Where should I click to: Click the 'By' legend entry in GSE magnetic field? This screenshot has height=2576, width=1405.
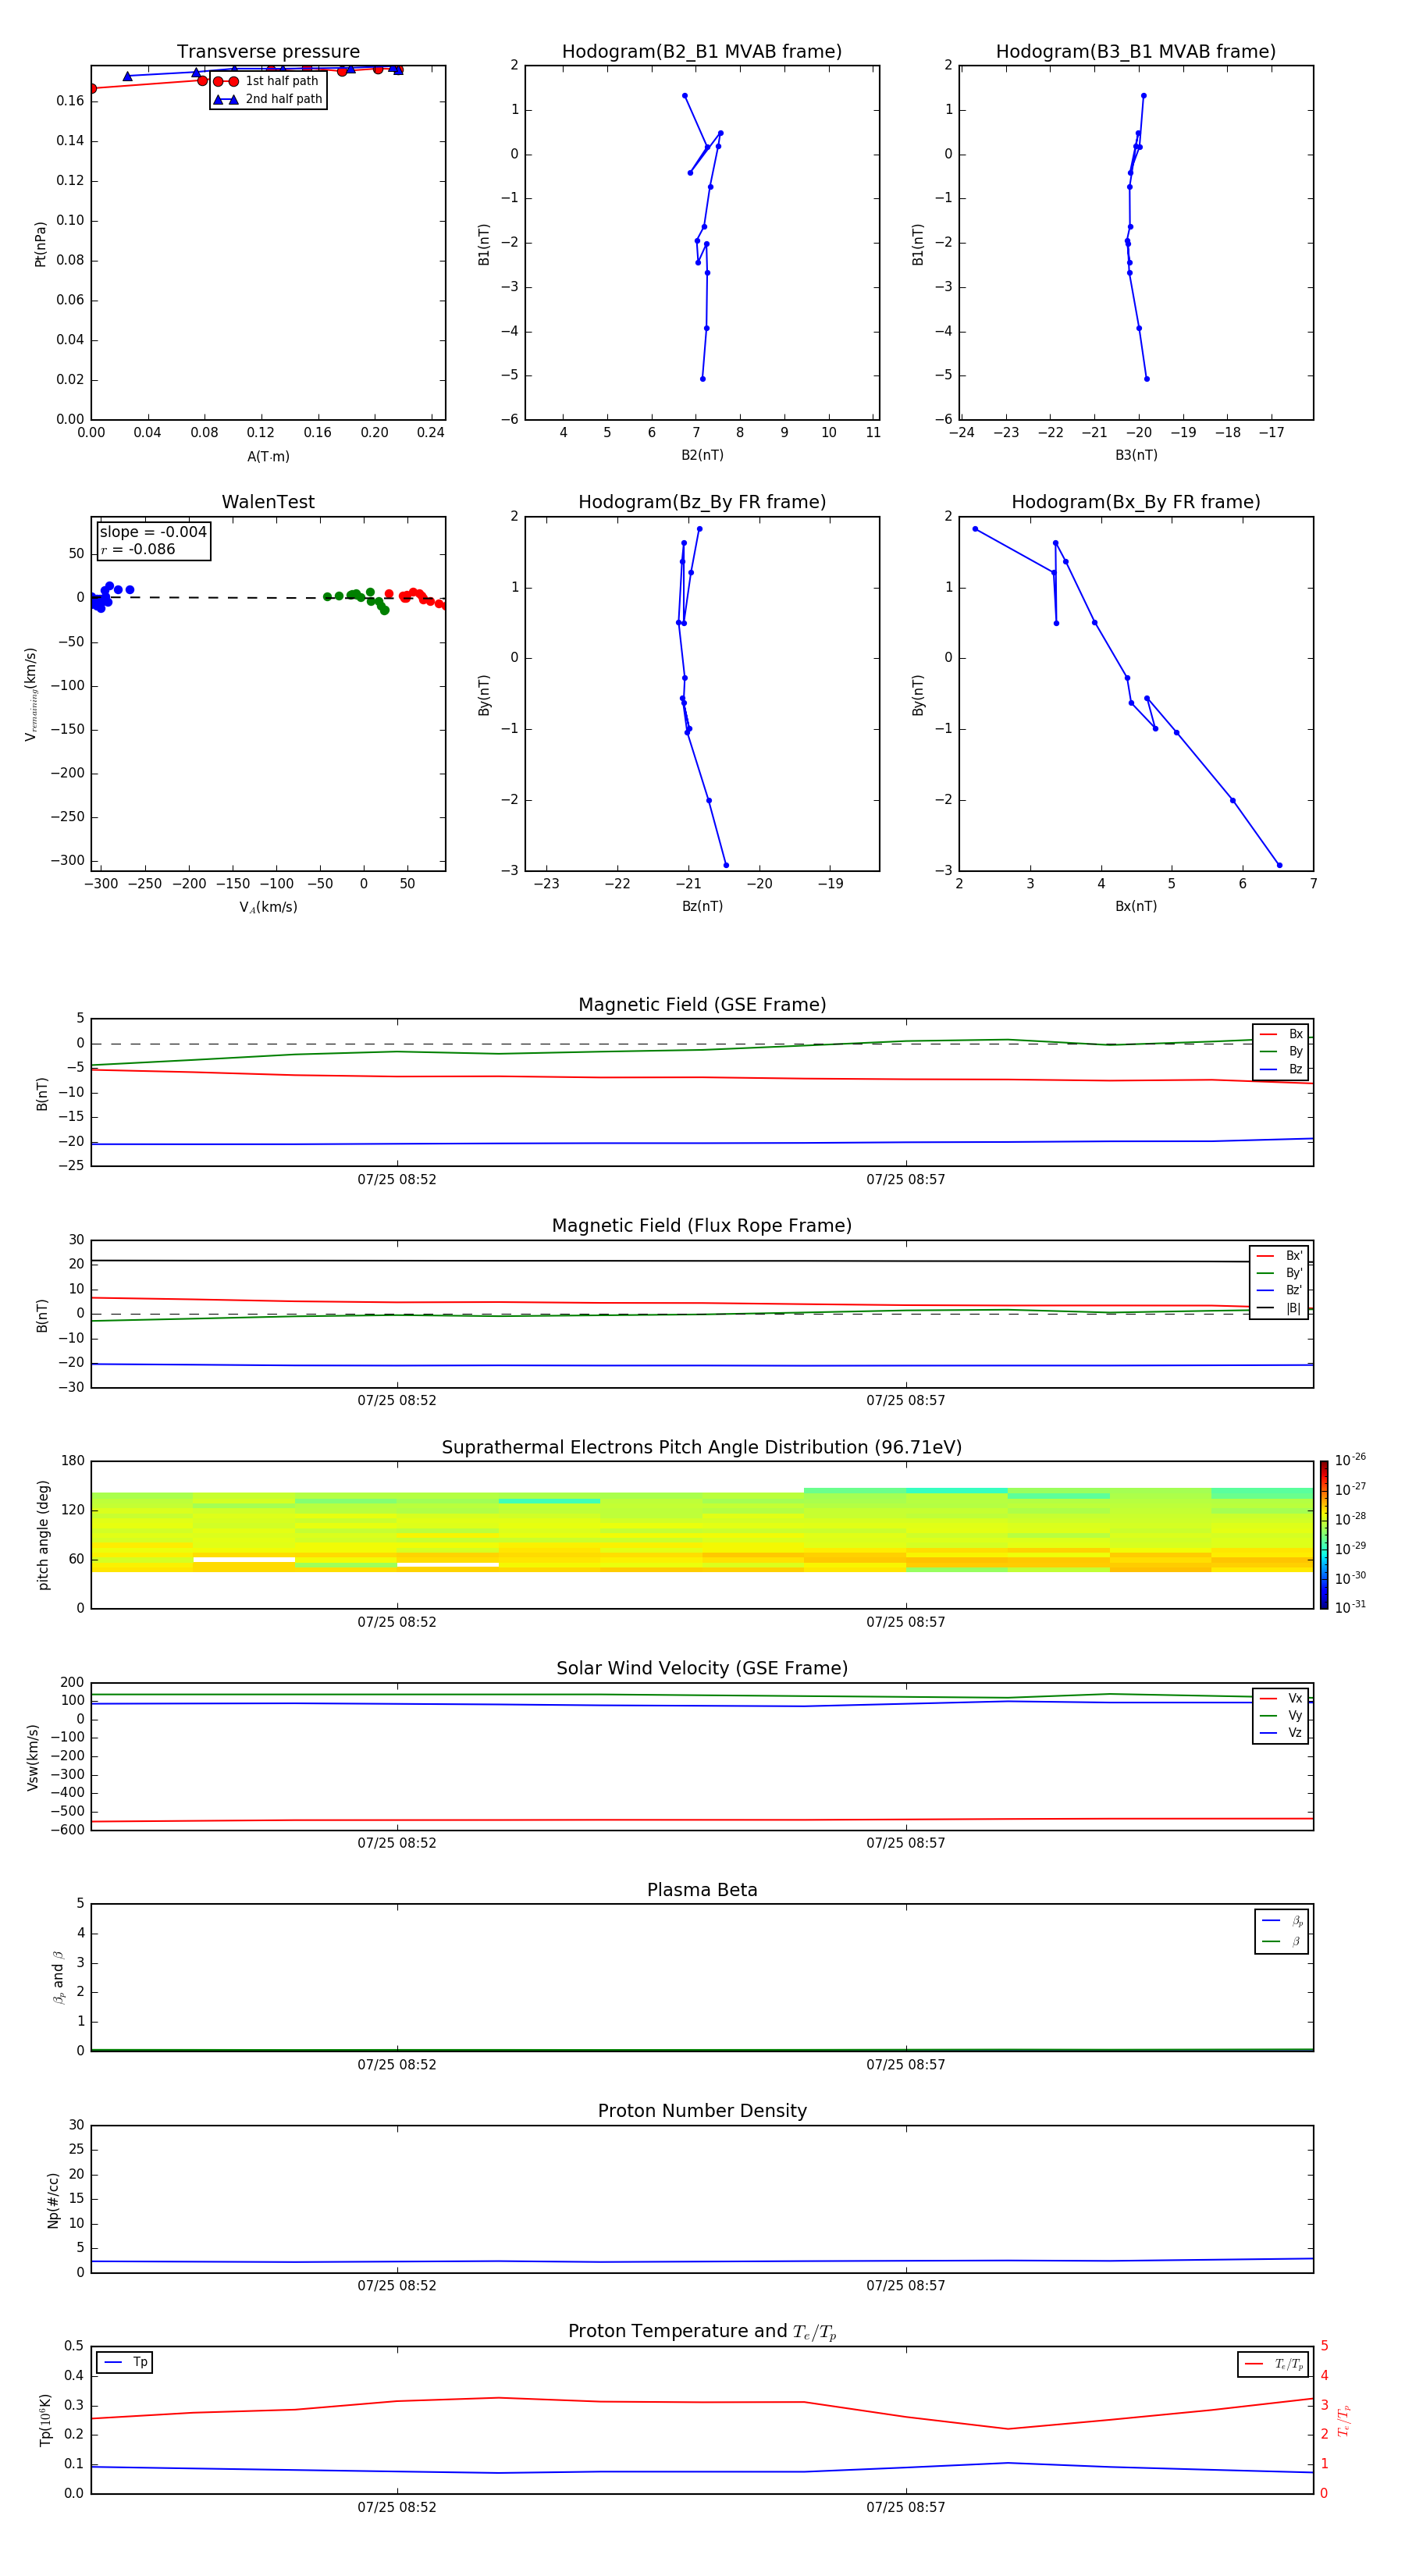(1281, 1051)
